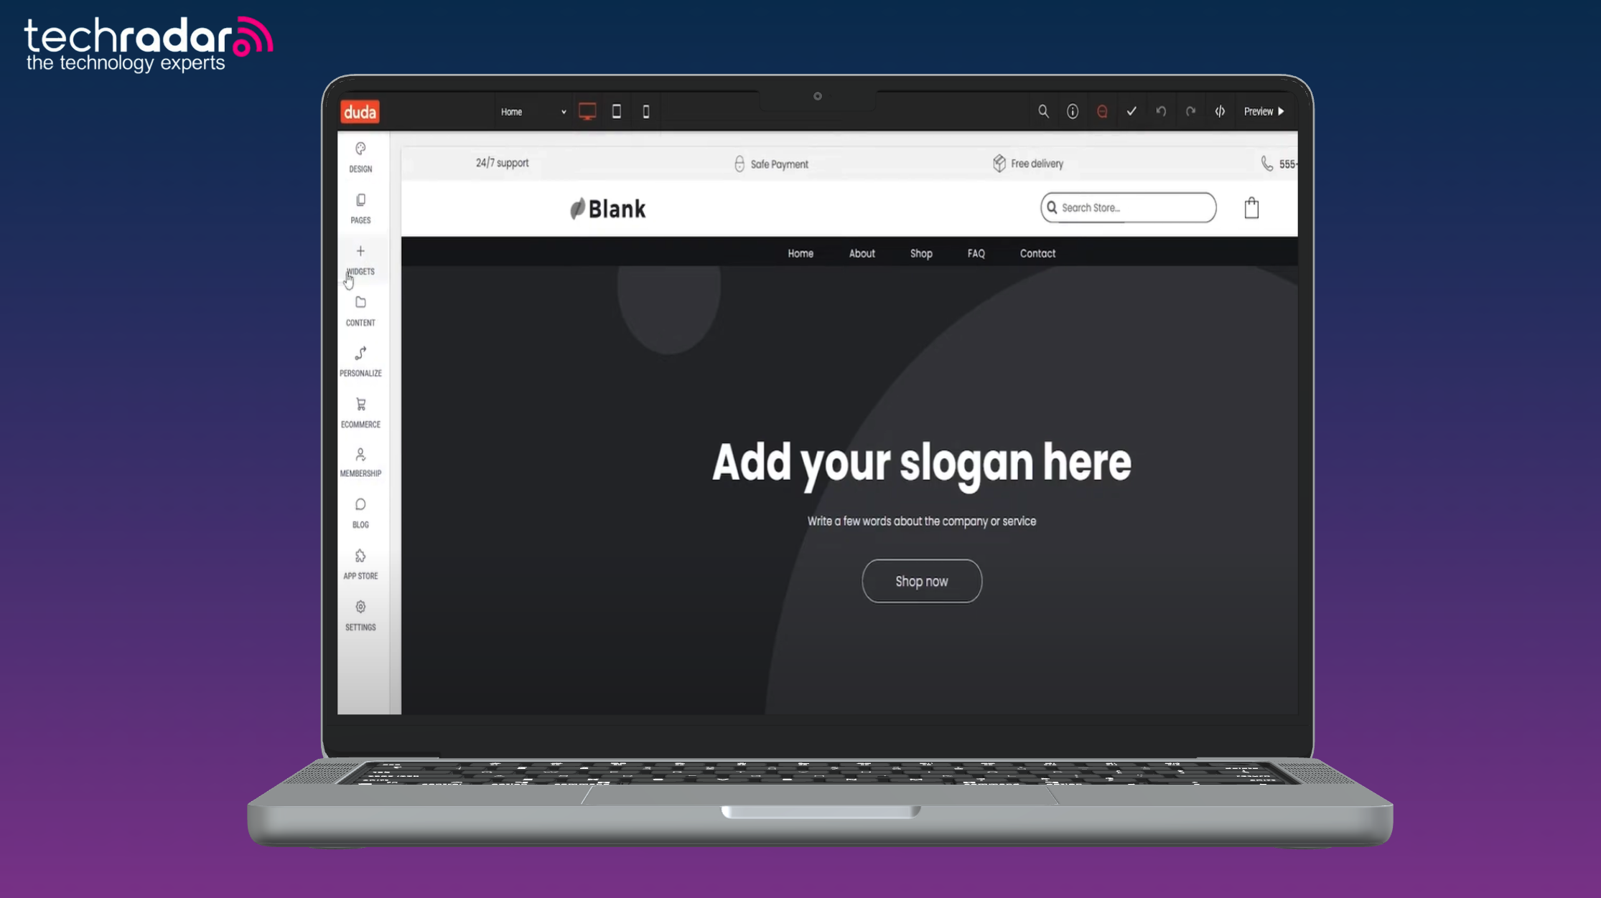Switch to tablet preview mode
Viewport: 1601px width, 898px height.
(x=616, y=111)
